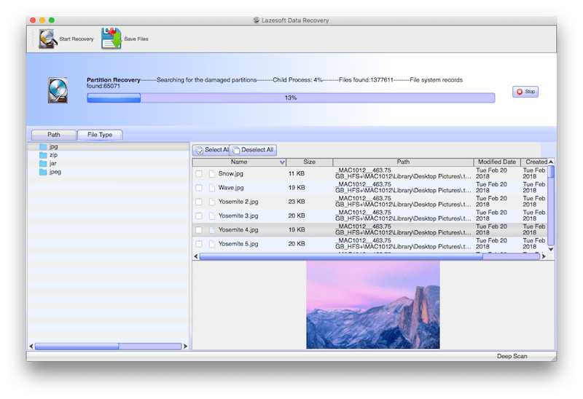This screenshot has width=583, height=399.
Task: Click Select All button
Action: pos(211,150)
